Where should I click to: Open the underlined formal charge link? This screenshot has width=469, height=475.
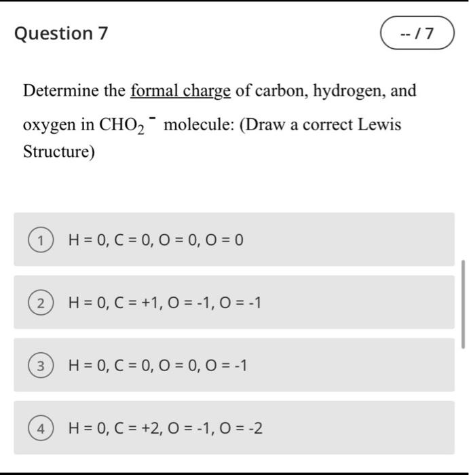pyautogui.click(x=181, y=91)
